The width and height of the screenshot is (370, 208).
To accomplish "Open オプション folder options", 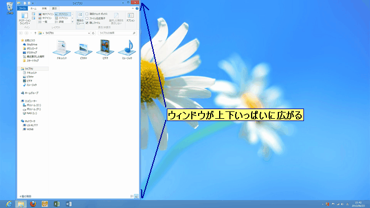I will click(130, 18).
